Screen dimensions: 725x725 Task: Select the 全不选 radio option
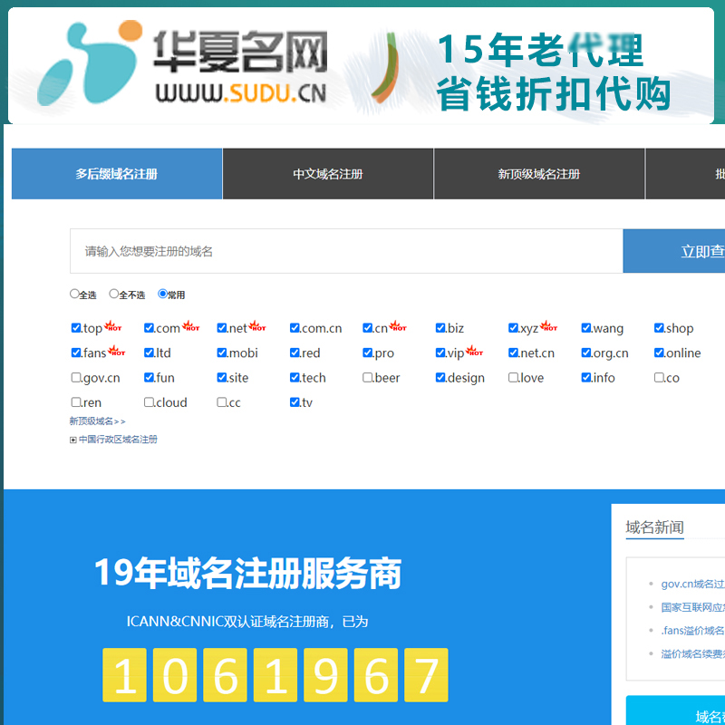tap(112, 294)
